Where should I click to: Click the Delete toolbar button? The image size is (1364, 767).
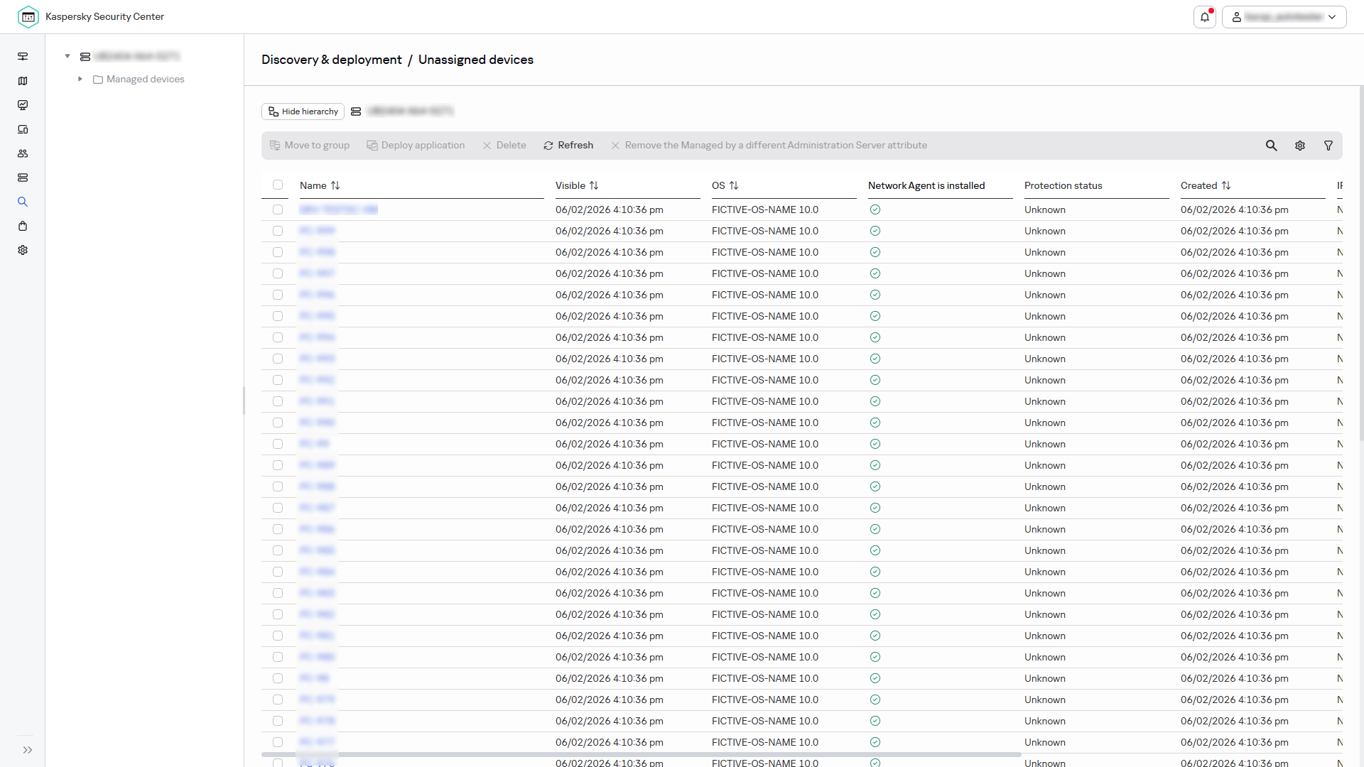pyautogui.click(x=504, y=146)
